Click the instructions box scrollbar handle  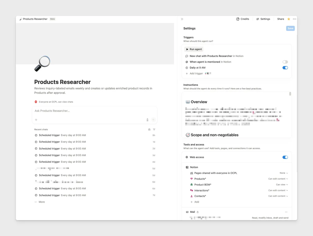290,94
